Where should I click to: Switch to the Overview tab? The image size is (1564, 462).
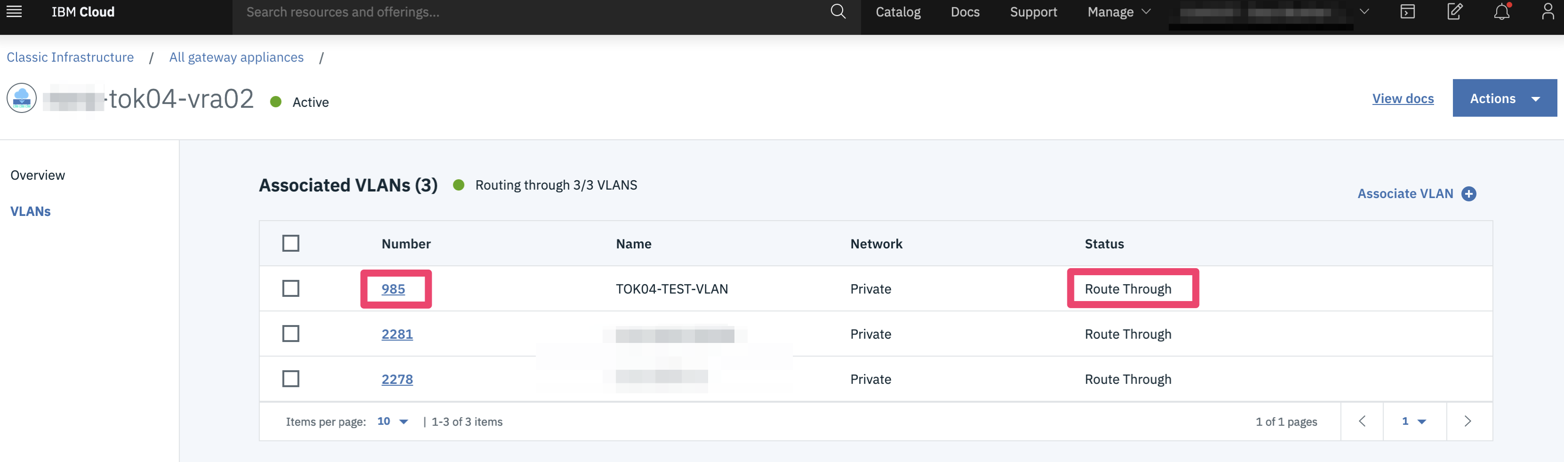point(38,175)
